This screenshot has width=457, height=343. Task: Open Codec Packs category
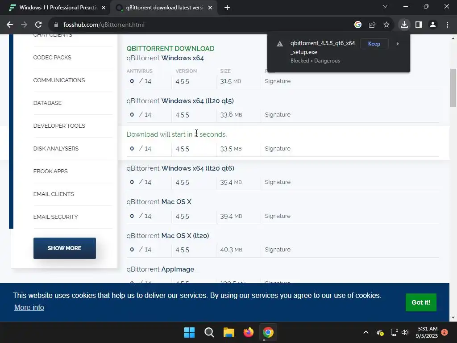point(52,58)
